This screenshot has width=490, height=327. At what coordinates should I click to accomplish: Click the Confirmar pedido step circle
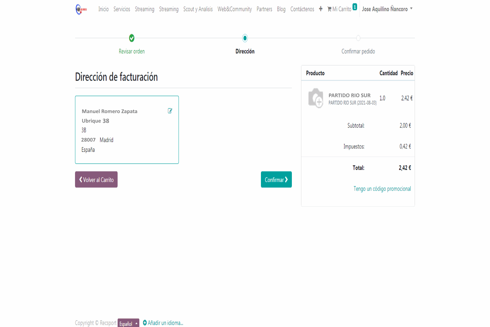(358, 38)
